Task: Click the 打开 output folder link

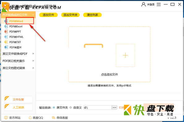Action: coord(122,107)
